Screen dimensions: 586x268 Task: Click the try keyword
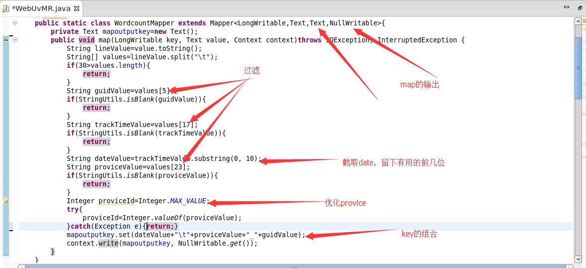(73, 209)
